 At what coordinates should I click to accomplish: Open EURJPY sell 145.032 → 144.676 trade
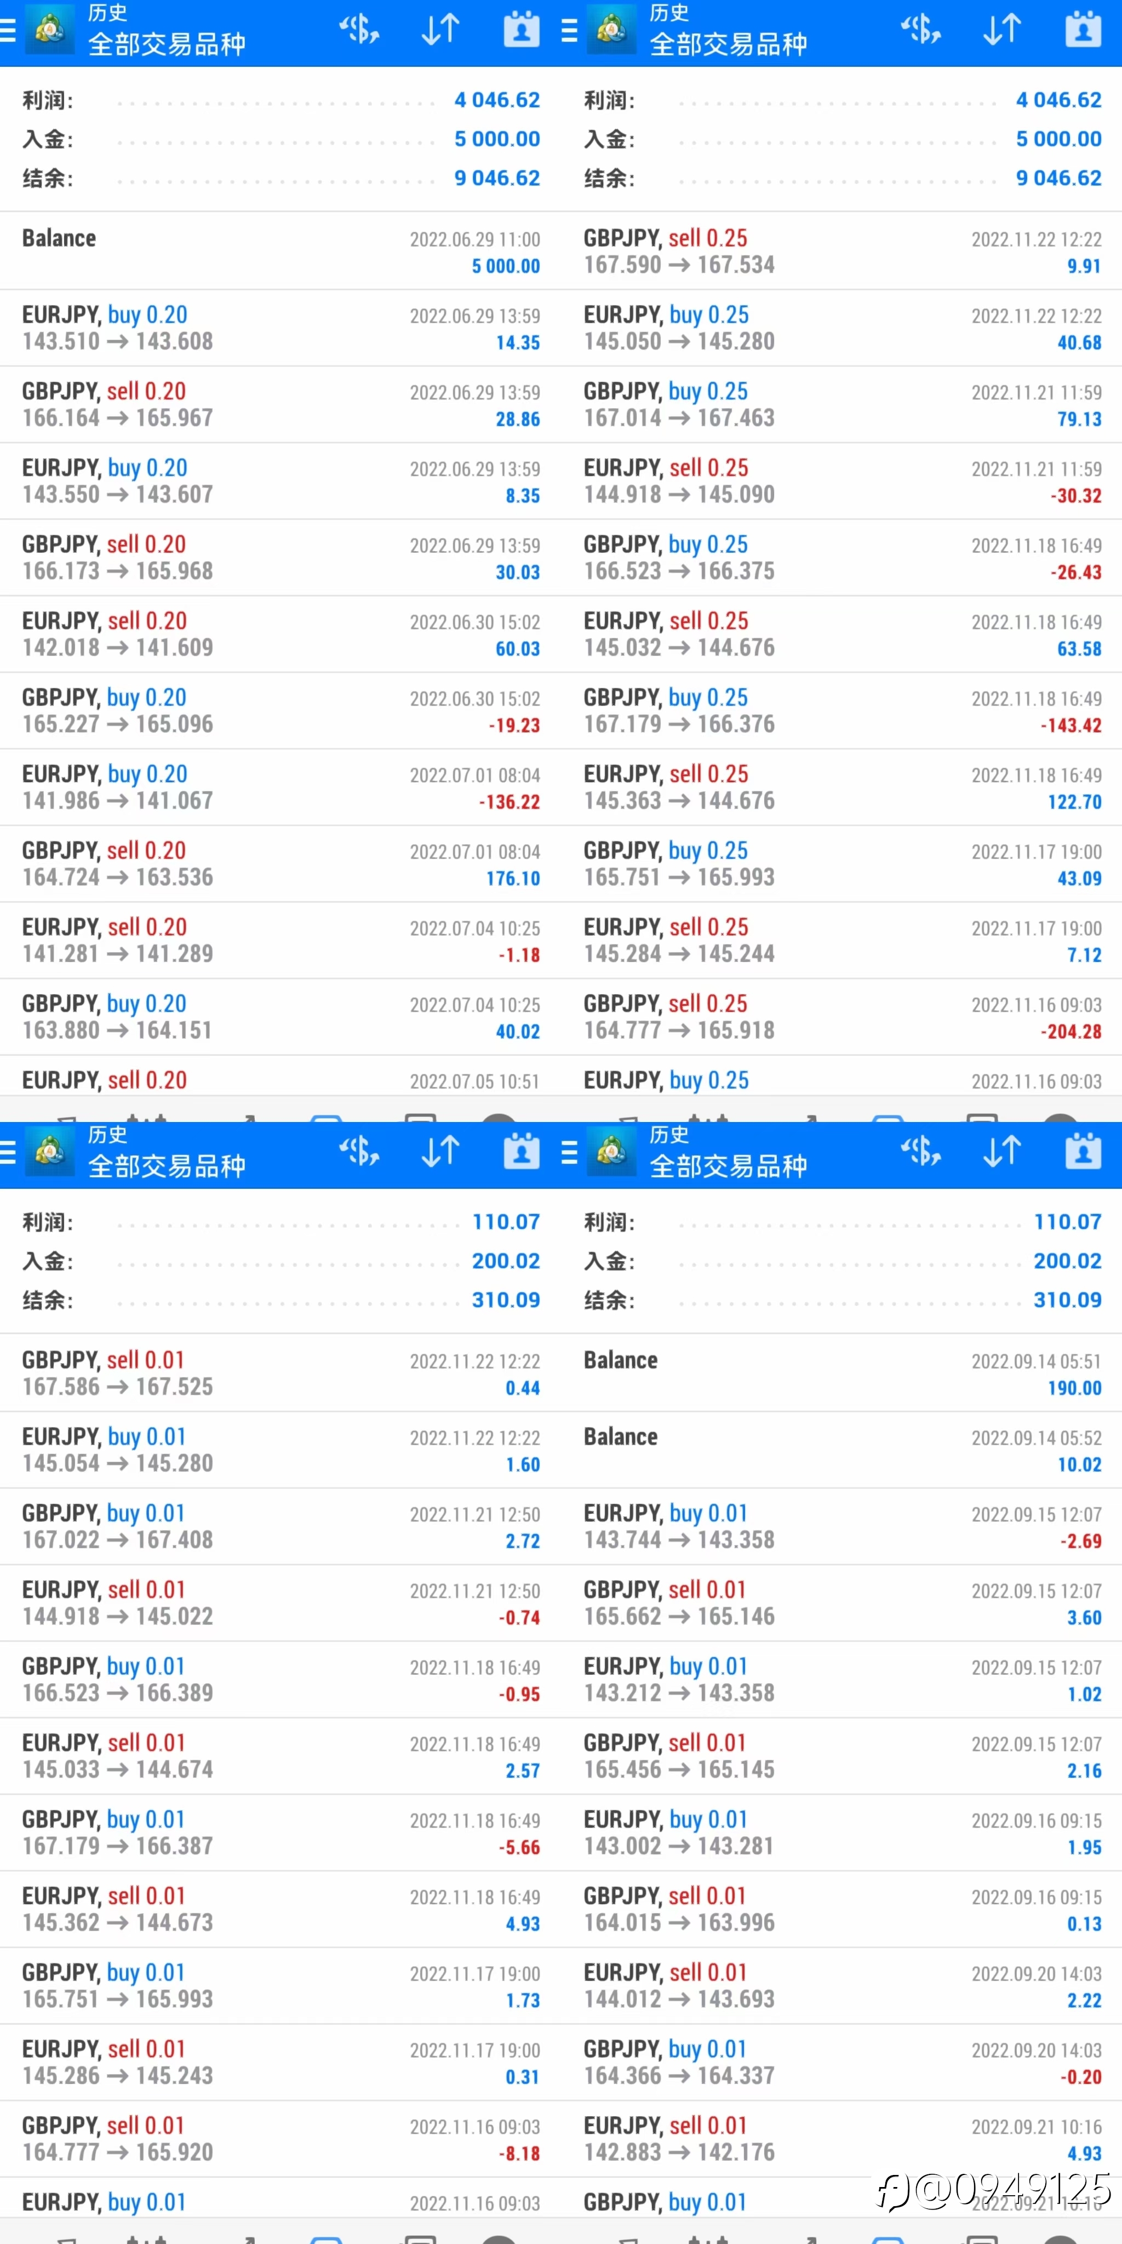pos(841,634)
